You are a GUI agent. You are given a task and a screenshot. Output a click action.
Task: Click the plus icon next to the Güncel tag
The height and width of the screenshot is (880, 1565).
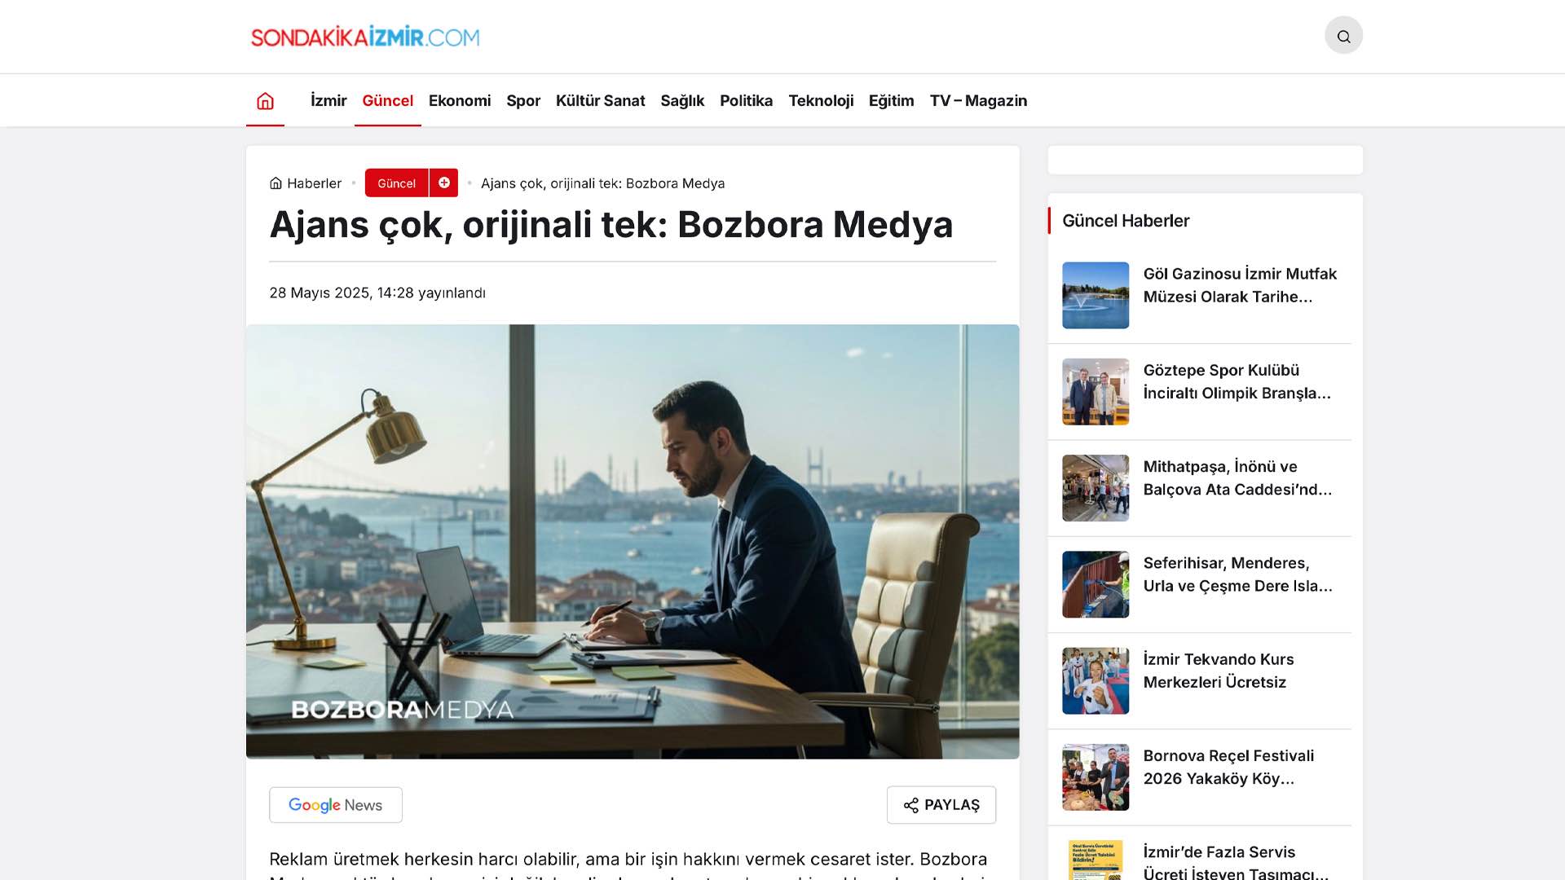click(x=444, y=183)
